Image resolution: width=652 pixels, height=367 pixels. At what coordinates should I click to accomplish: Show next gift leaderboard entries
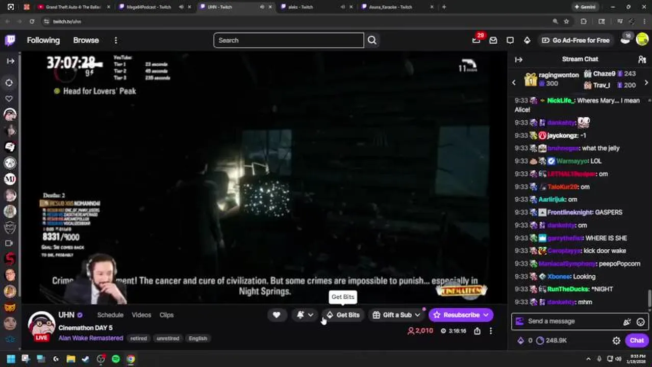pyautogui.click(x=646, y=82)
